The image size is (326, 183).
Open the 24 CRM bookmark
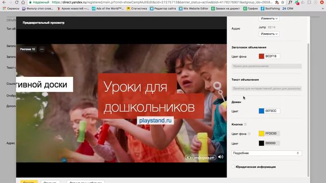(x=288, y=9)
